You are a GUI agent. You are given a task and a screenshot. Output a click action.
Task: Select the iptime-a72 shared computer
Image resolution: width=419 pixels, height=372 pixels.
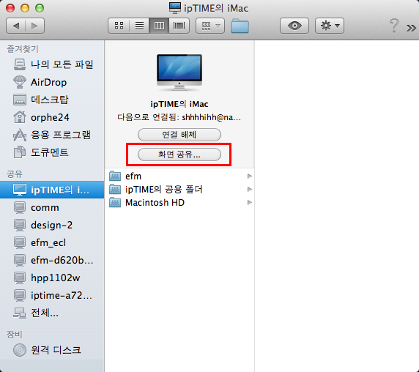tap(52, 295)
